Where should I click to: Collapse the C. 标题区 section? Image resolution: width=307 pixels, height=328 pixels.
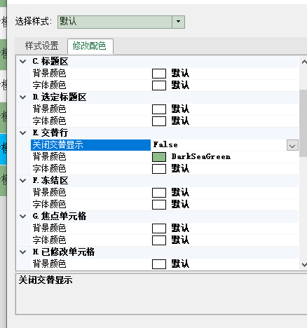[x=23, y=62]
